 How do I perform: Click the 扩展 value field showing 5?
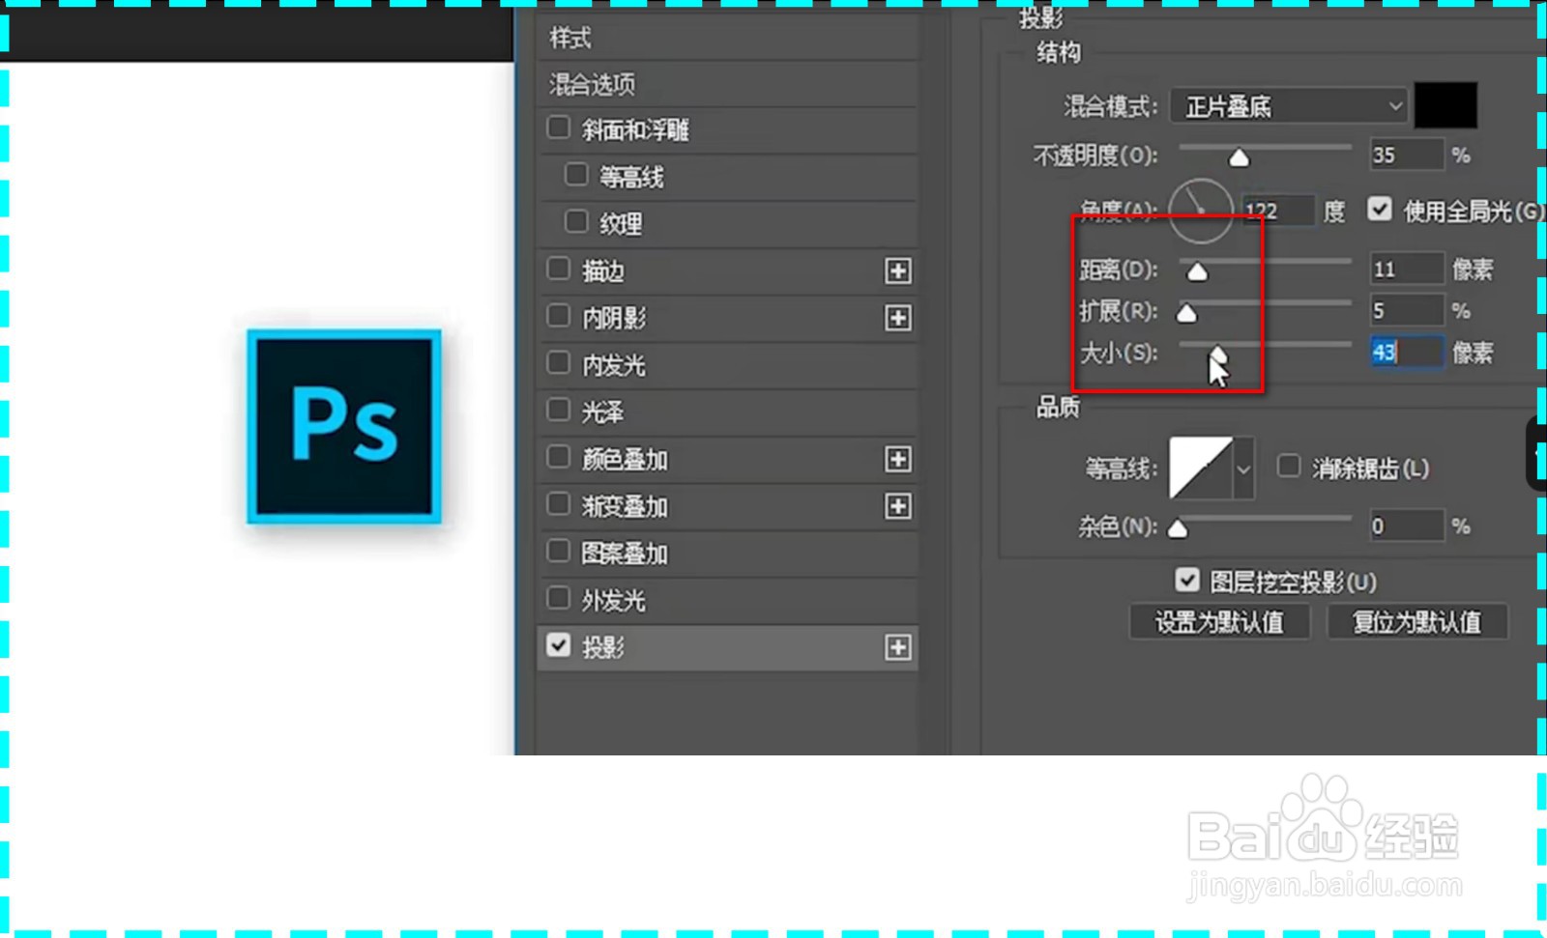pyautogui.click(x=1407, y=310)
